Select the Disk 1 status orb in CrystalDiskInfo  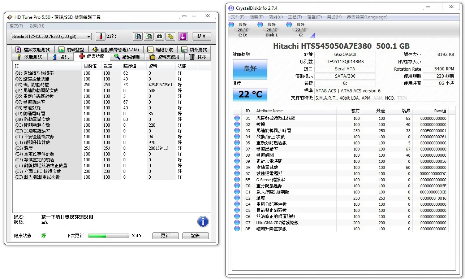pyautogui.click(x=260, y=24)
